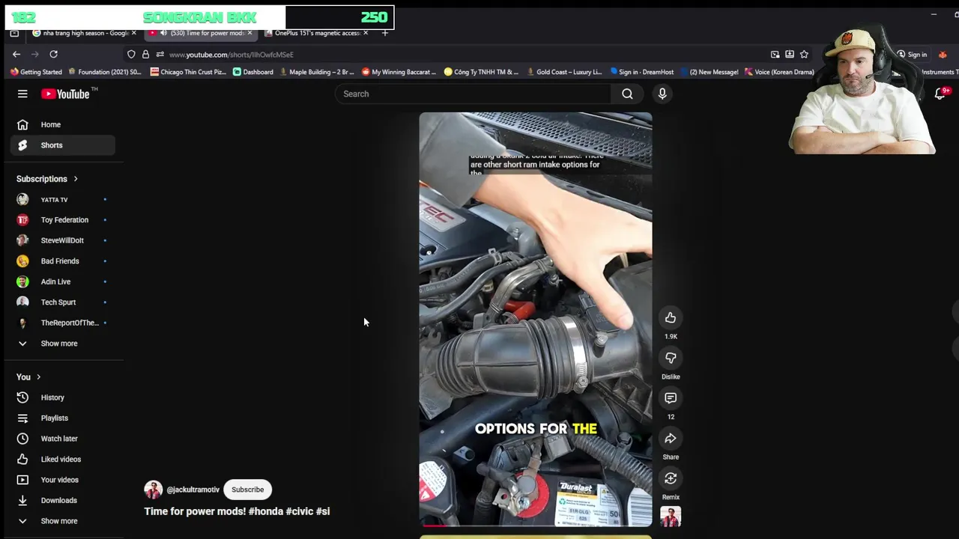959x539 pixels.
Task: Open Playlists from sidebar
Action: click(x=63, y=418)
